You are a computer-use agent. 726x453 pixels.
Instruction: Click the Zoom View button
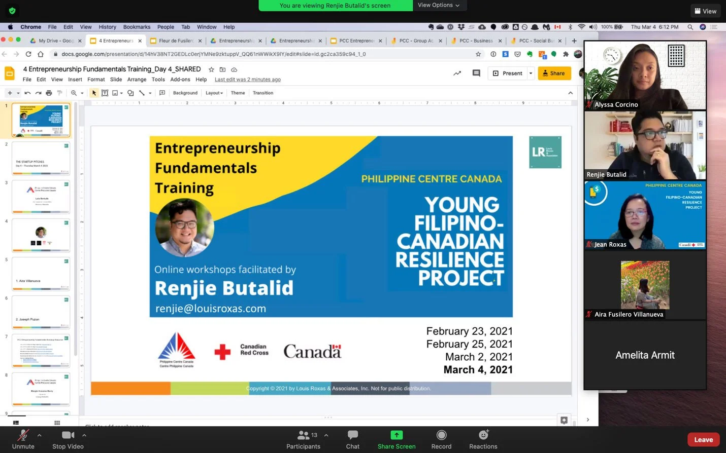click(706, 11)
